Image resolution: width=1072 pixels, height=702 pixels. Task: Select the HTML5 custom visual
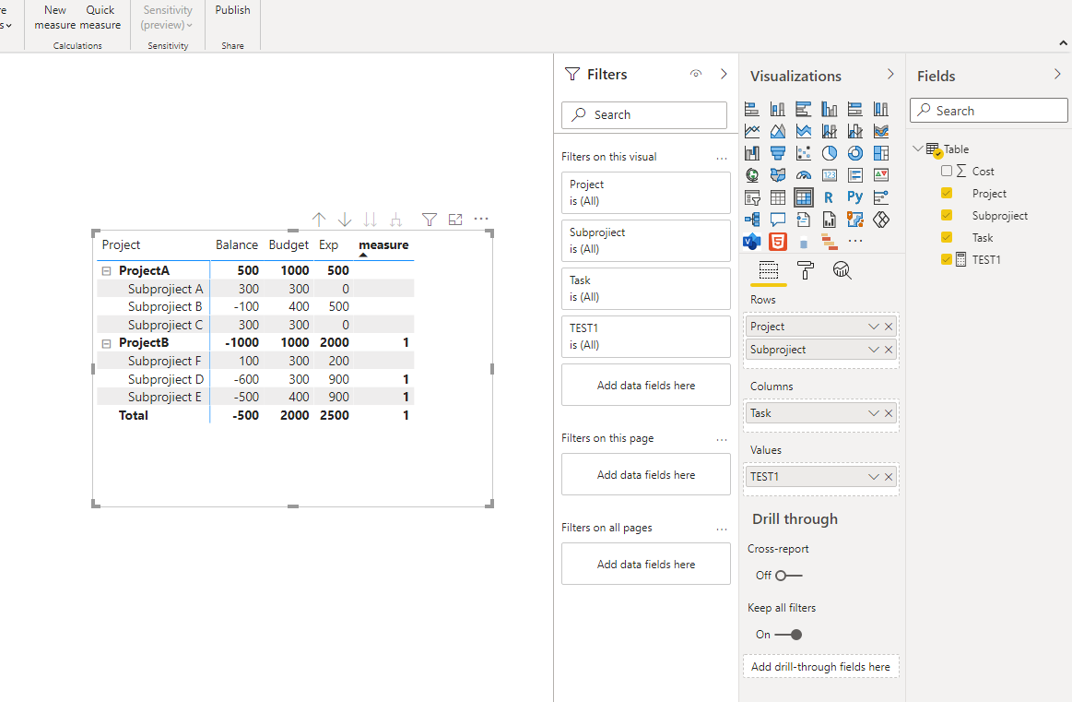point(778,242)
